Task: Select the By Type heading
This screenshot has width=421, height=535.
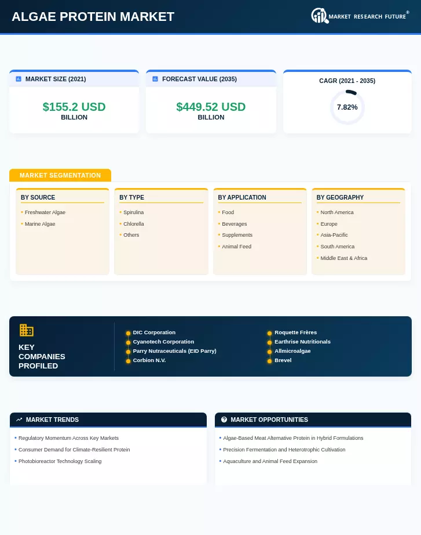Action: (131, 197)
